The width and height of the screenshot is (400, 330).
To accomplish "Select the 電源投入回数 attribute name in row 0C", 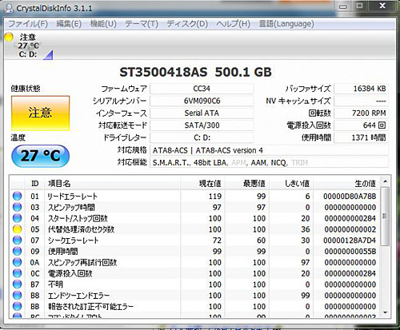I will click(70, 273).
